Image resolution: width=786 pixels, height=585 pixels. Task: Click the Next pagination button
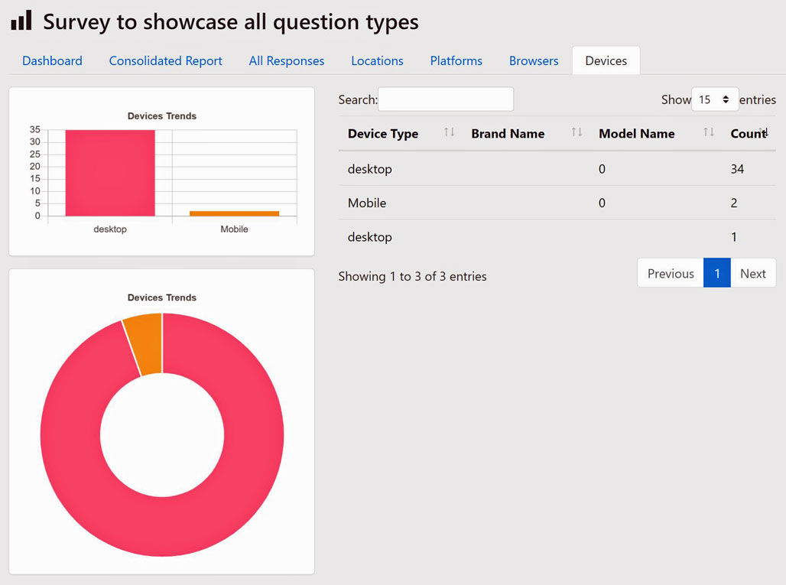click(x=753, y=273)
